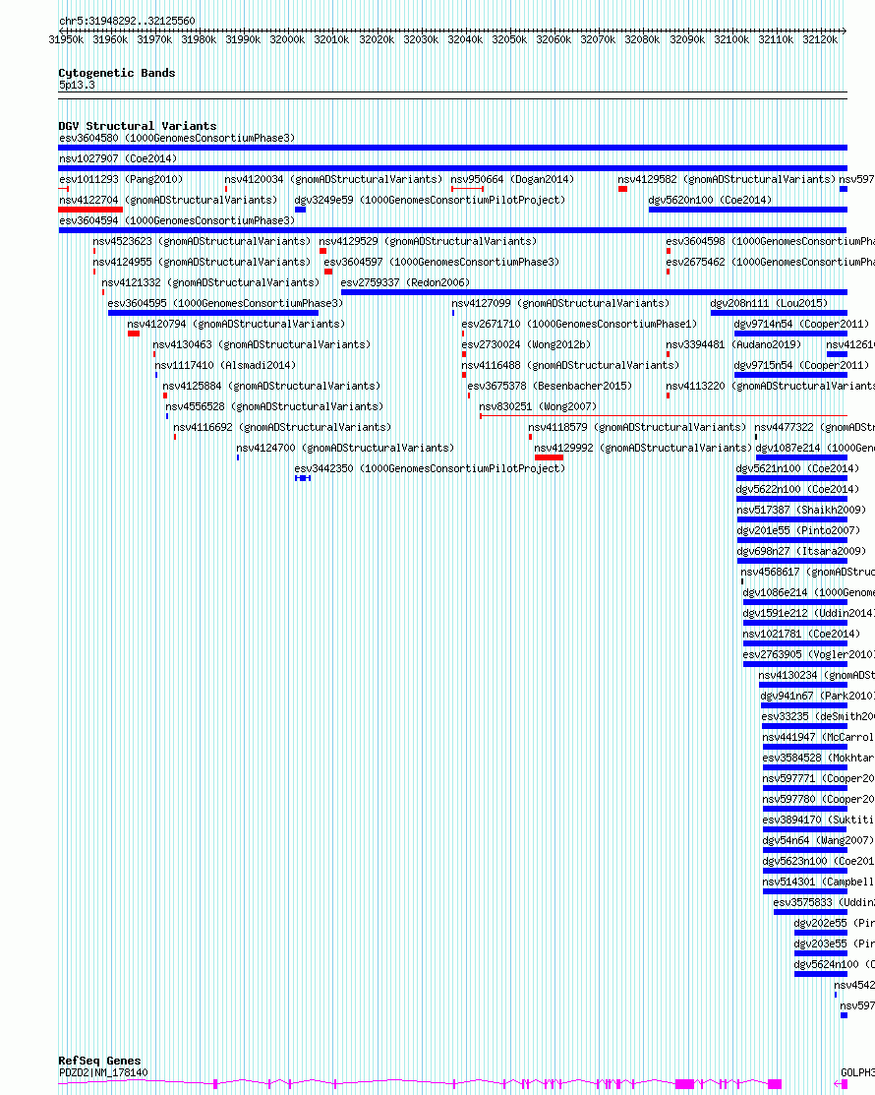Viewport: 875px width, 1095px height.
Task: Click the blue bar under esv2759337 (Redon2006)
Action: point(594,292)
